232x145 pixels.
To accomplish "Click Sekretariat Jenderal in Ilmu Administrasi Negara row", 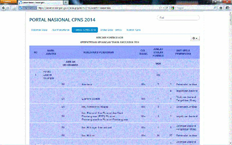I will [x=186, y=107].
